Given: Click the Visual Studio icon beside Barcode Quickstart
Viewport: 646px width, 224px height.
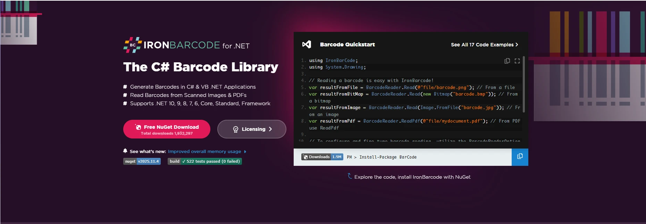Looking at the screenshot, I should [307, 44].
